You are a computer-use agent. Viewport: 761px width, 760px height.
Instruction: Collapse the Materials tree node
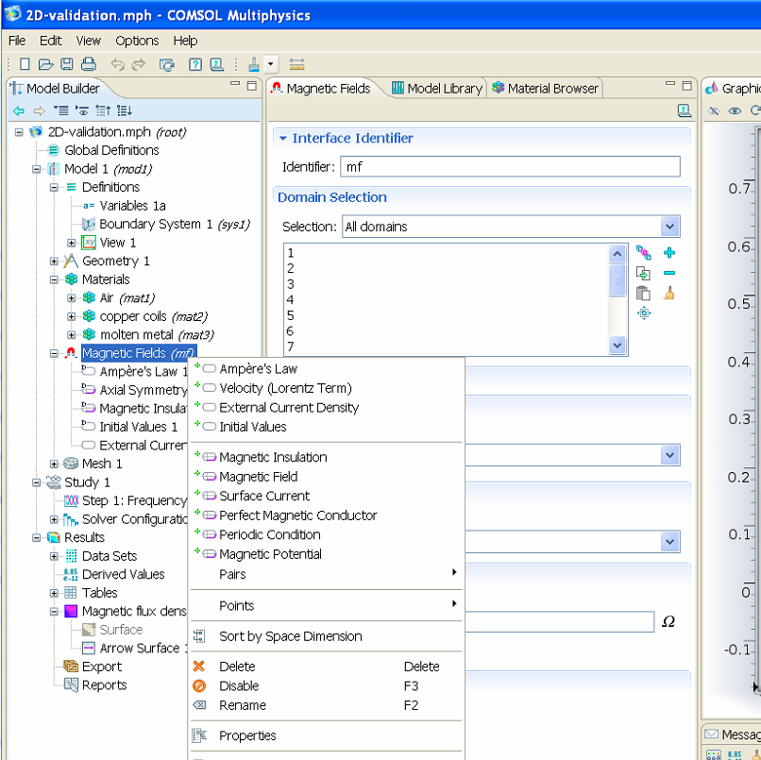[55, 279]
